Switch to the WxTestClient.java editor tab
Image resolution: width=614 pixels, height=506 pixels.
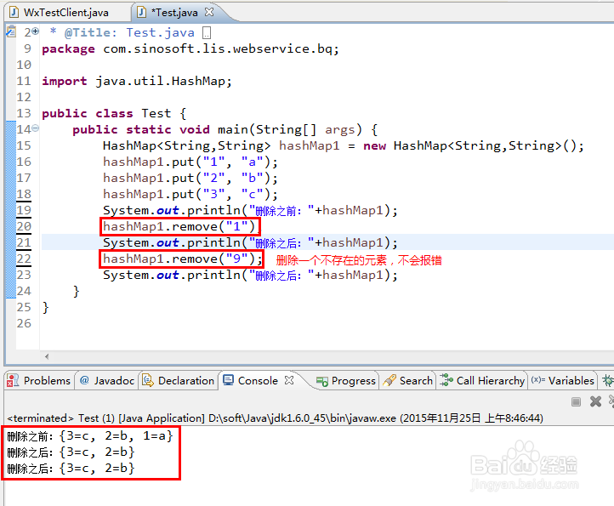pos(65,13)
